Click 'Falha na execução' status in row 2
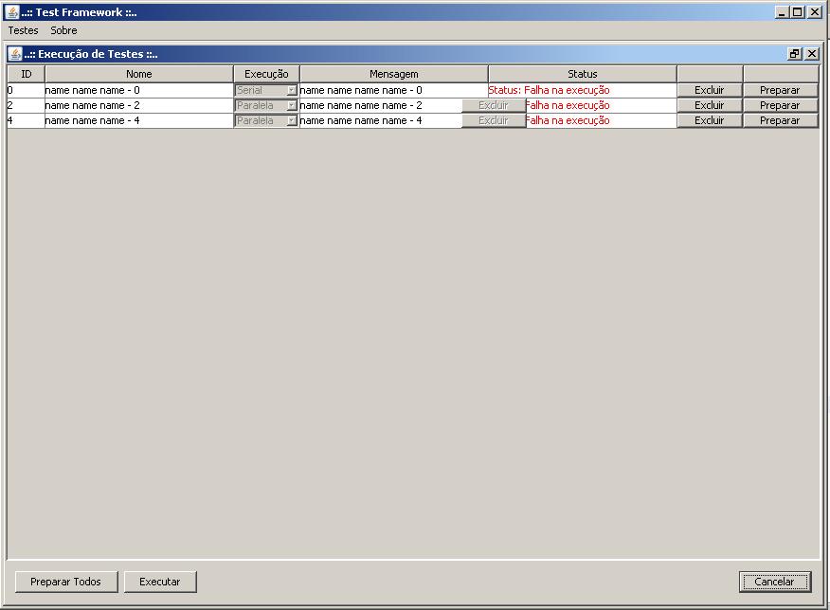 [568, 106]
